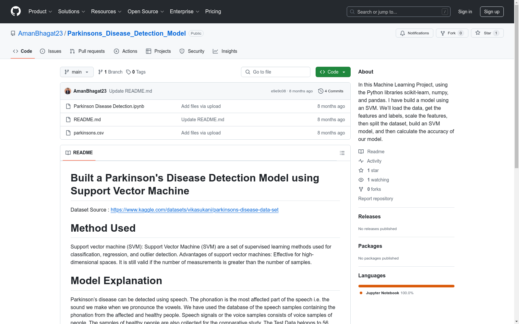Click the star icon next to 1 star
This screenshot has width=519, height=324.
[361, 170]
